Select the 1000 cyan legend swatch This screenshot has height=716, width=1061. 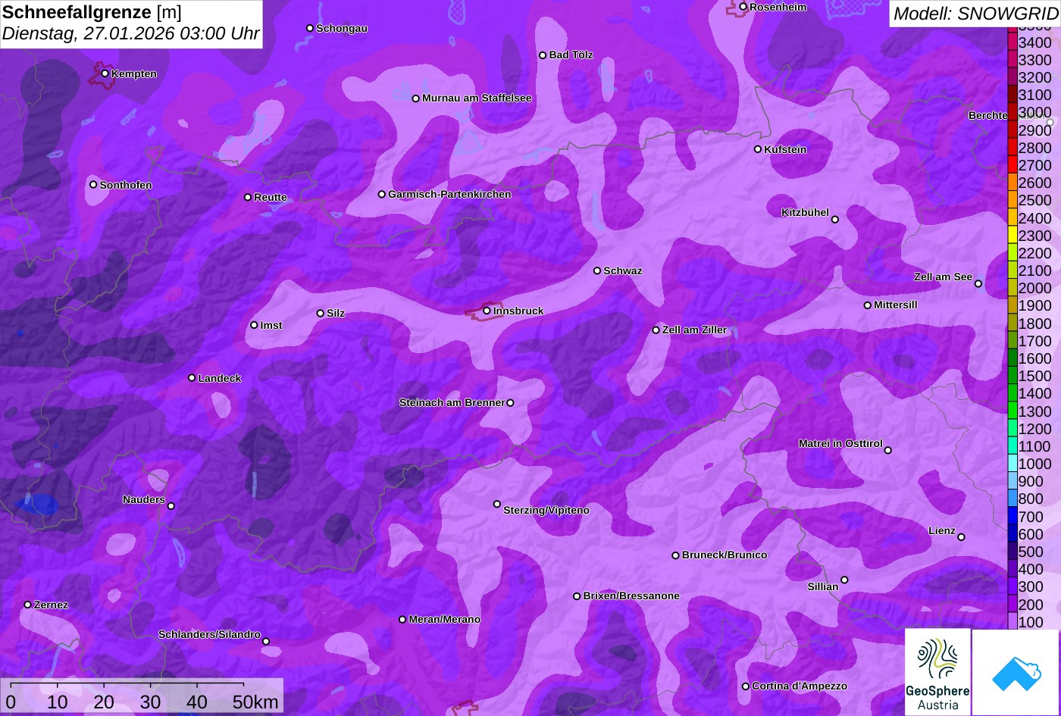click(x=1012, y=463)
